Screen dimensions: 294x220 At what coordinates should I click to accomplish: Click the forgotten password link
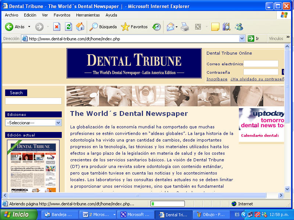pyautogui.click(x=257, y=79)
